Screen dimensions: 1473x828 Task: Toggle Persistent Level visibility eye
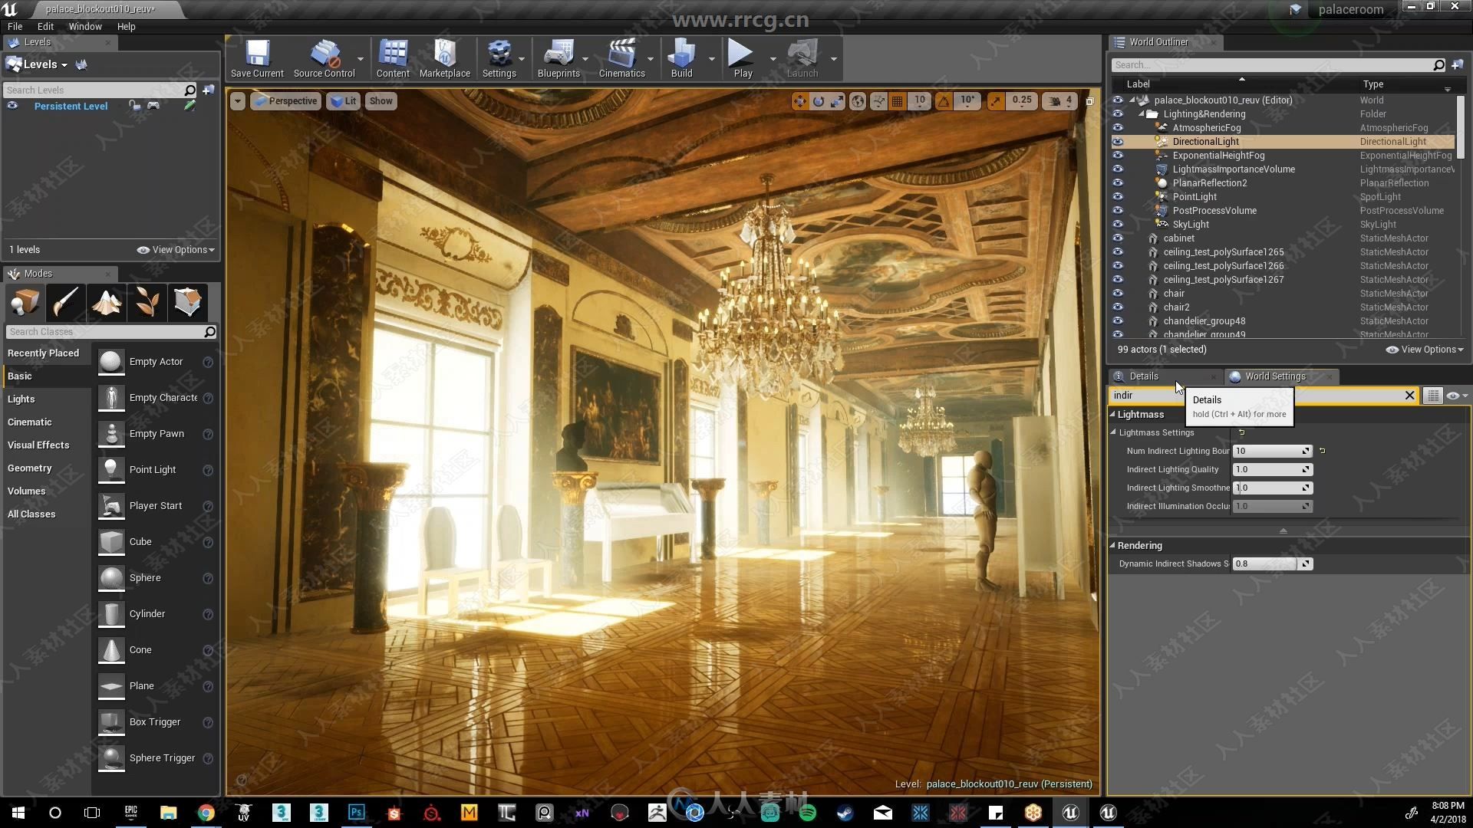tap(12, 106)
